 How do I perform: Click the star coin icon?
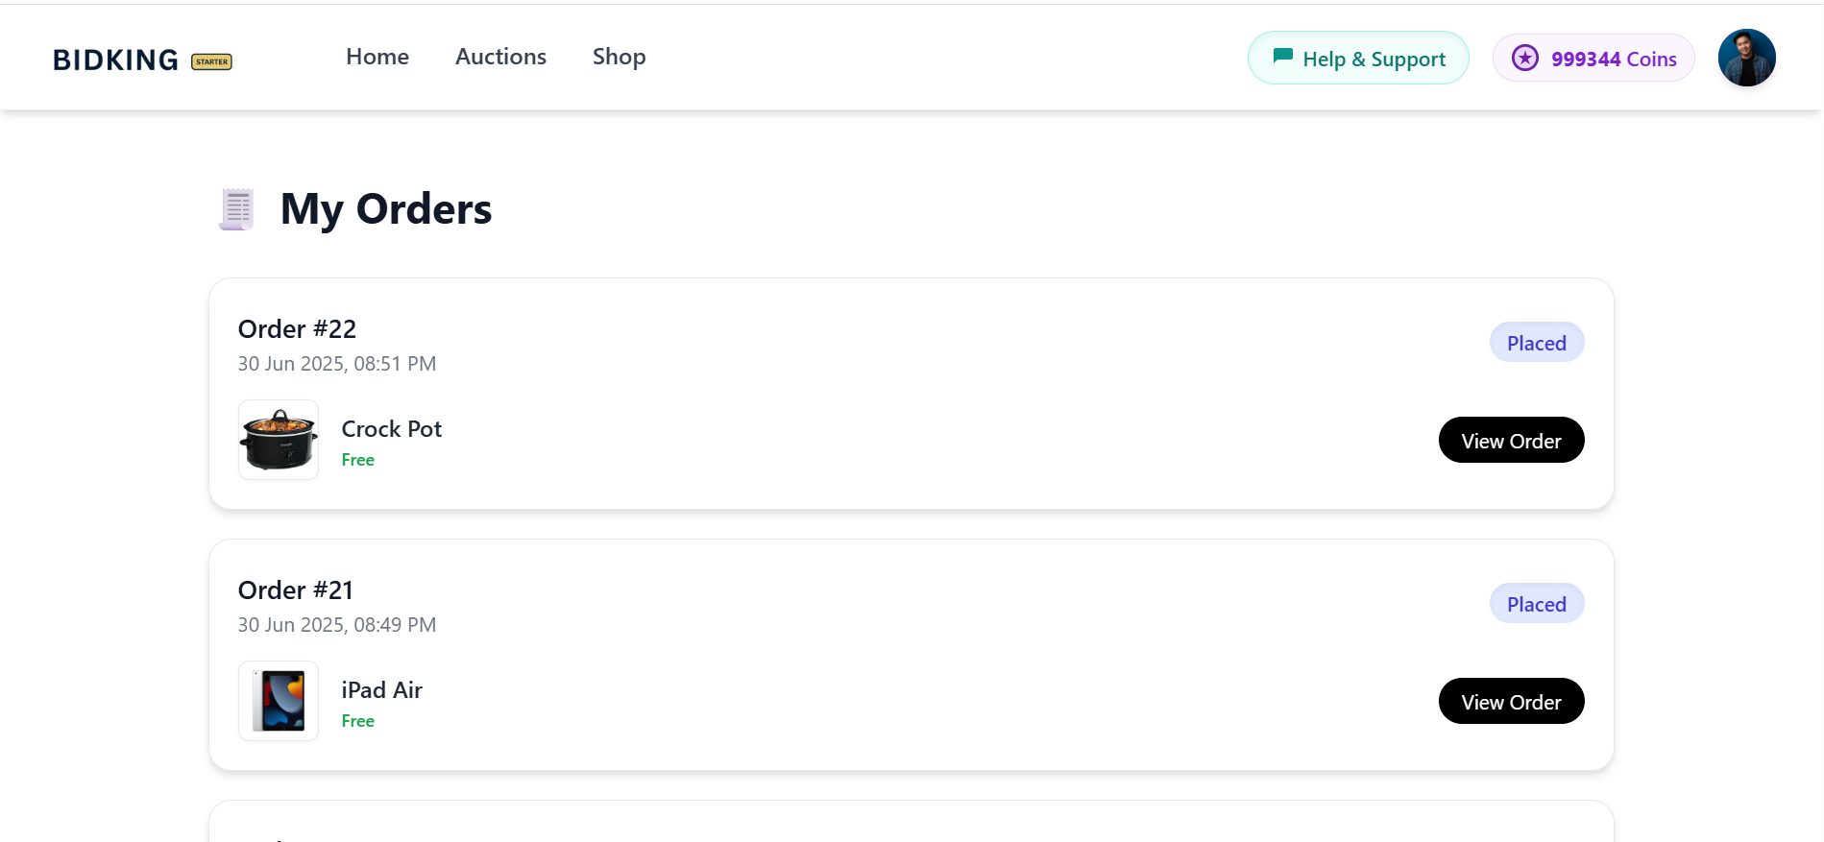click(1524, 58)
